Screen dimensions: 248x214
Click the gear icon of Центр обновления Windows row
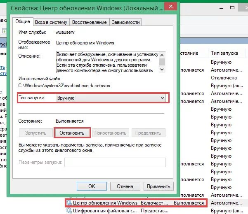(69, 203)
